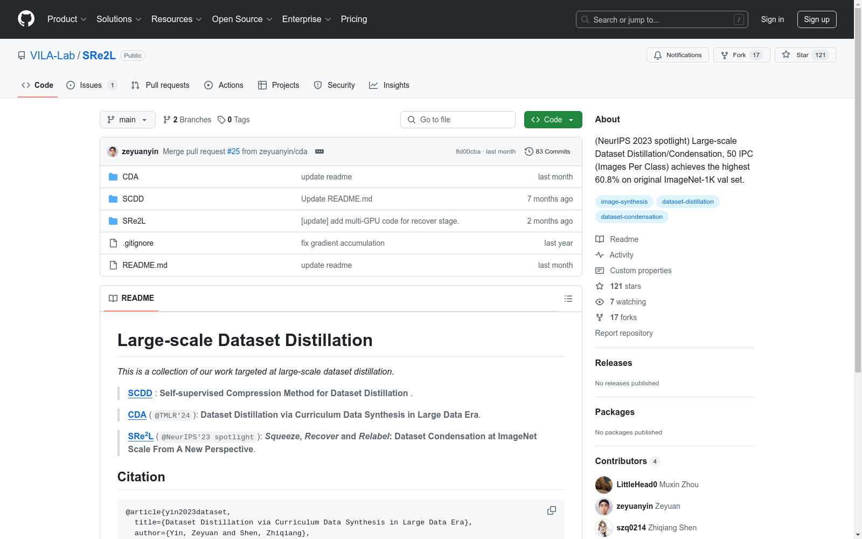Open the Product menu
This screenshot has height=539, width=862.
[67, 19]
